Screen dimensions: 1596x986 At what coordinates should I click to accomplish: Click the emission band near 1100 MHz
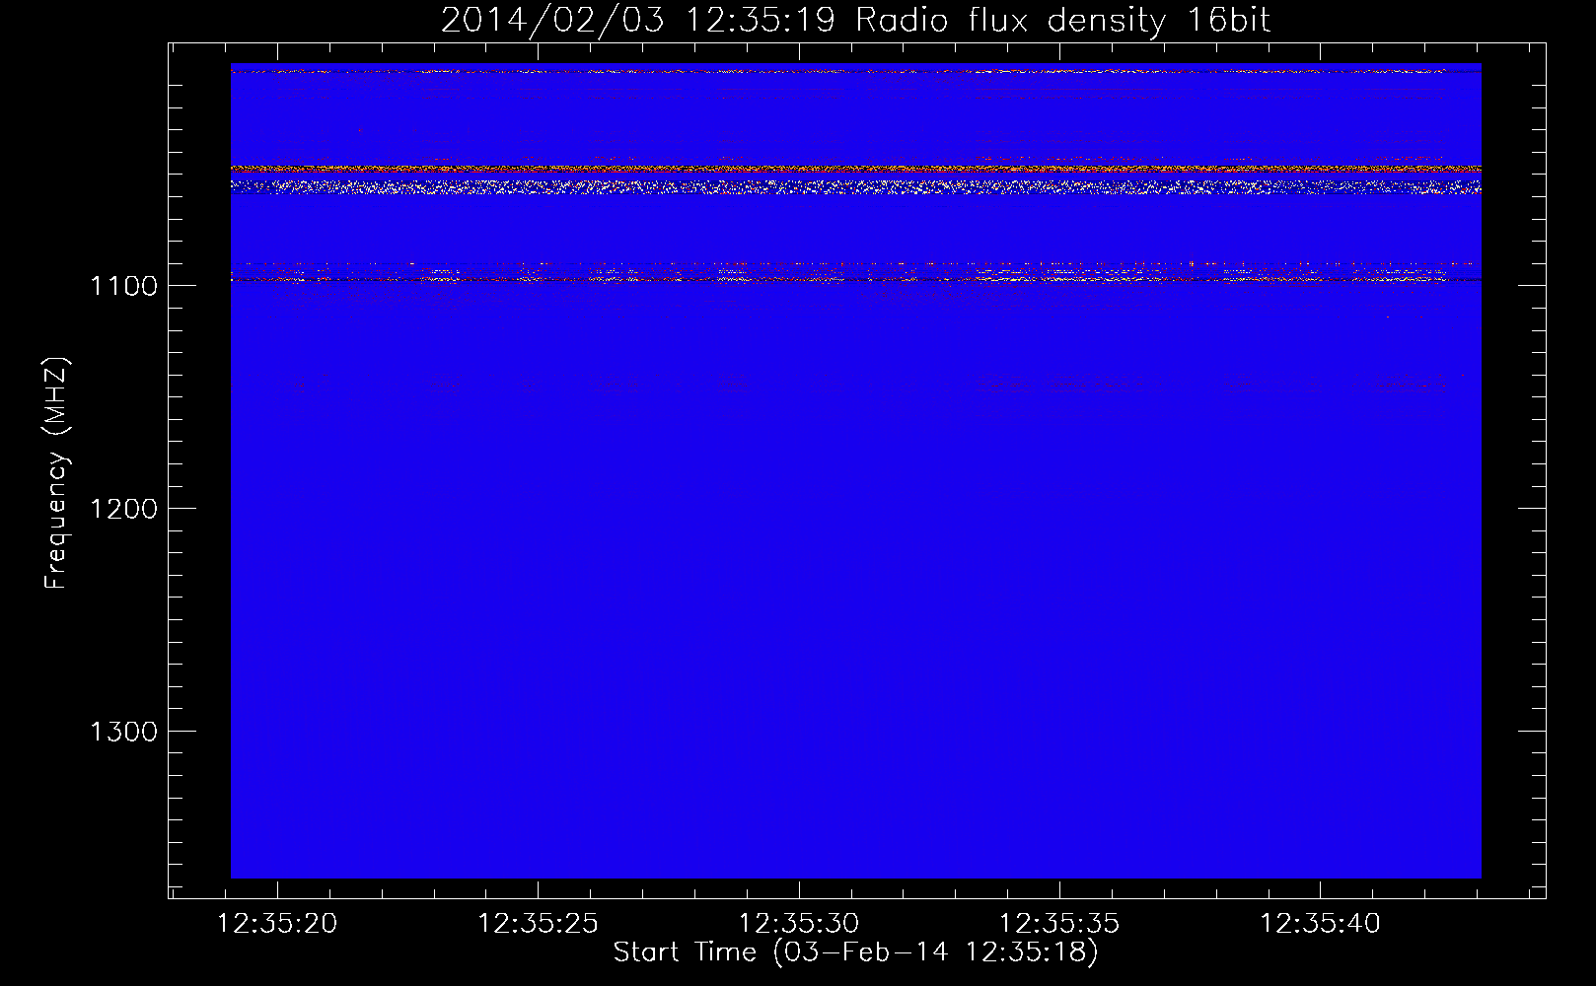coord(855,273)
